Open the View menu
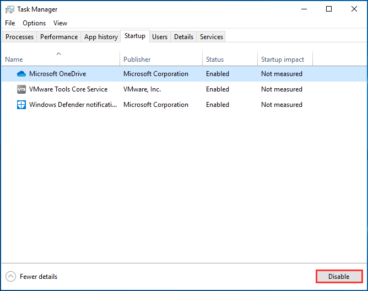The image size is (368, 291). point(60,23)
